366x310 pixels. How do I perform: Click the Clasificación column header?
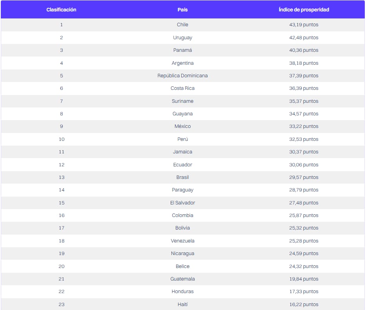coord(61,10)
